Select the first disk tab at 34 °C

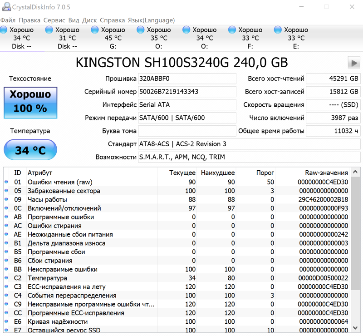pyautogui.click(x=22, y=38)
